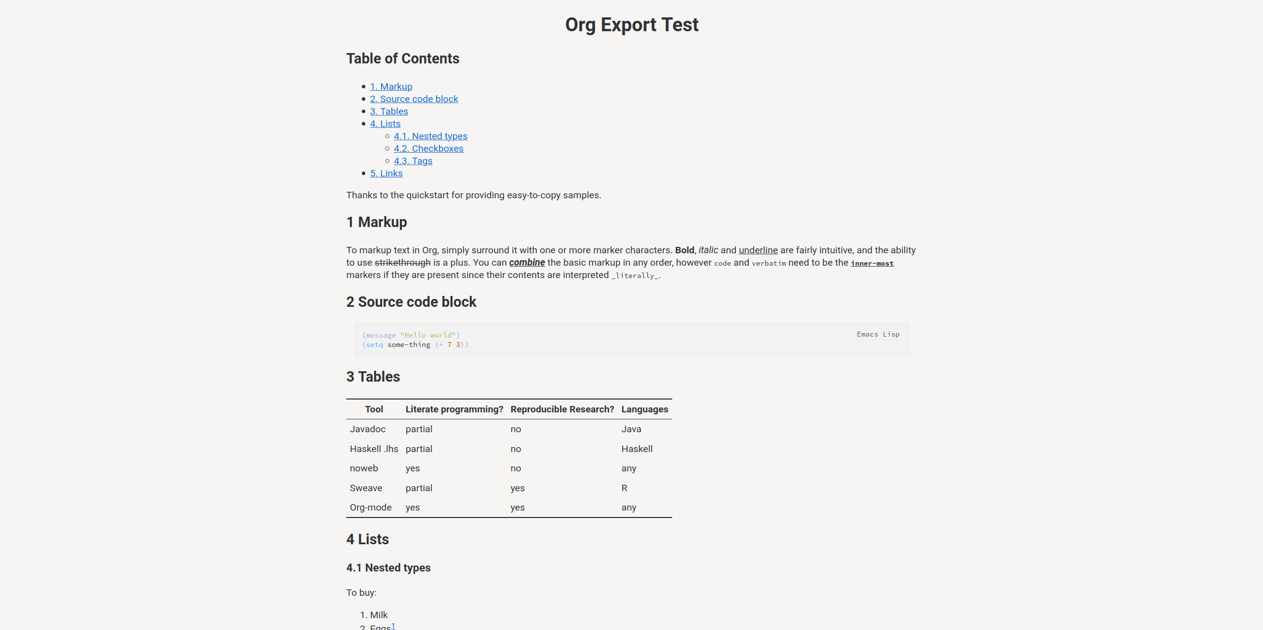This screenshot has width=1263, height=630.
Task: Click the '4.1 Nested types' subsection heading
Action: [388, 568]
